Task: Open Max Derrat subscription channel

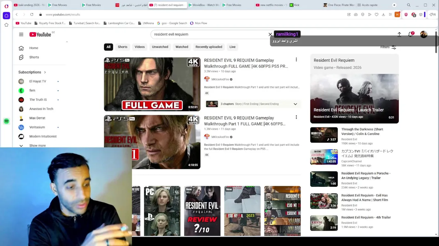Action: pyautogui.click(x=37, y=118)
